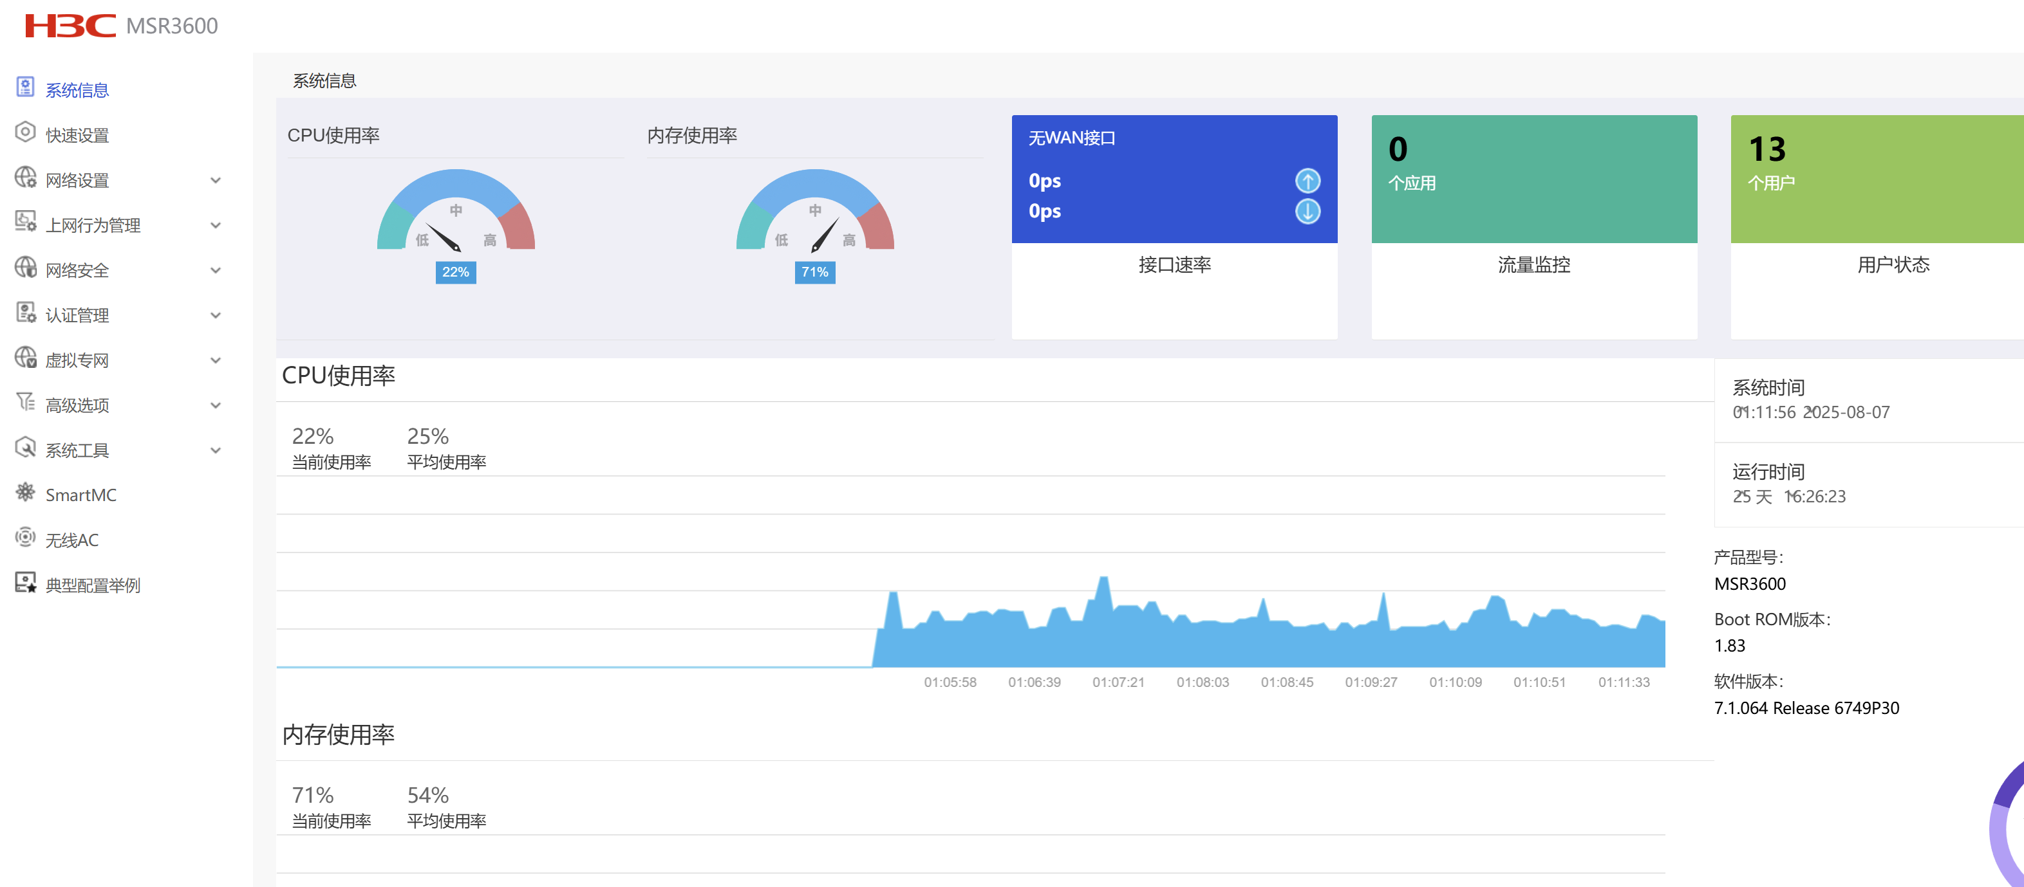Click the 快速设置 gear icon
The image size is (2024, 887).
25,133
